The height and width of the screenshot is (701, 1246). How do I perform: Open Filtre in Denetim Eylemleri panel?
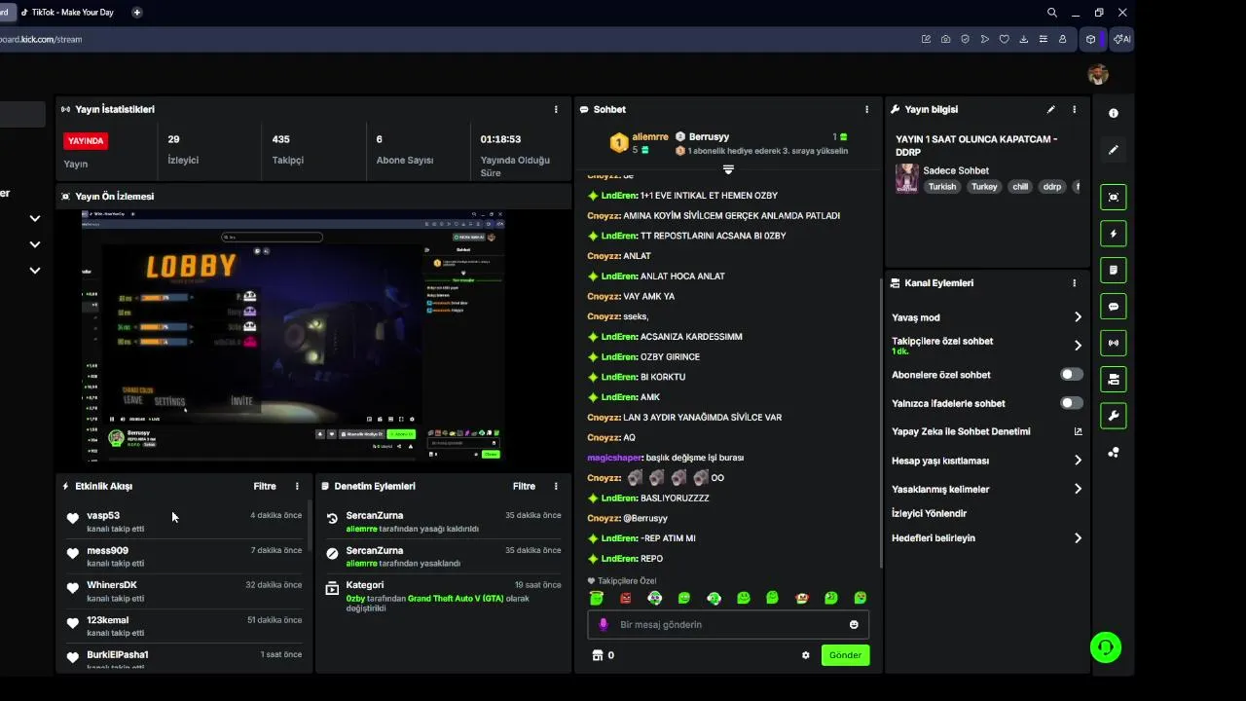[524, 486]
